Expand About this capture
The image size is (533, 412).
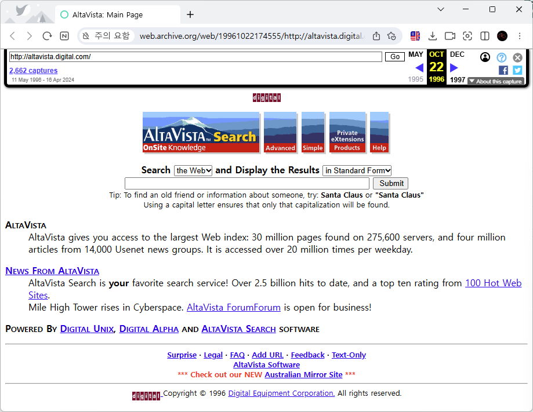coord(496,82)
